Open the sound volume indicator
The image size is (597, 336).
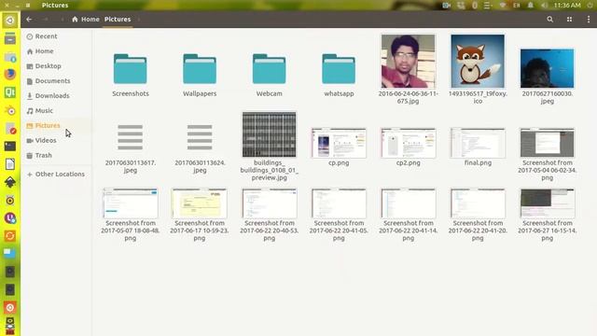click(545, 5)
